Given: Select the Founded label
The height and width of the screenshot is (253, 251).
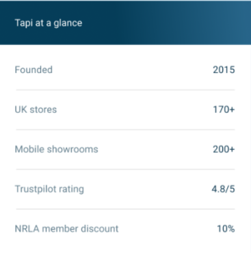Looking at the screenshot, I should (34, 70).
